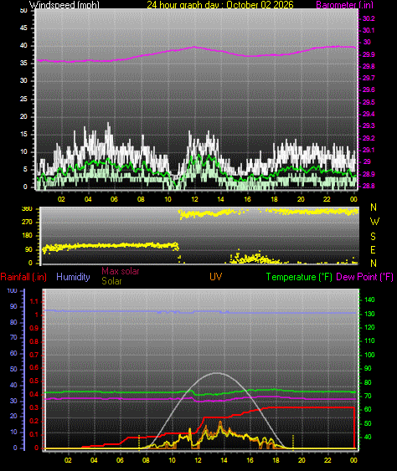Image resolution: width=397 pixels, height=471 pixels.
Task: Click the '35' windspeed axis value
Action: click(23, 63)
